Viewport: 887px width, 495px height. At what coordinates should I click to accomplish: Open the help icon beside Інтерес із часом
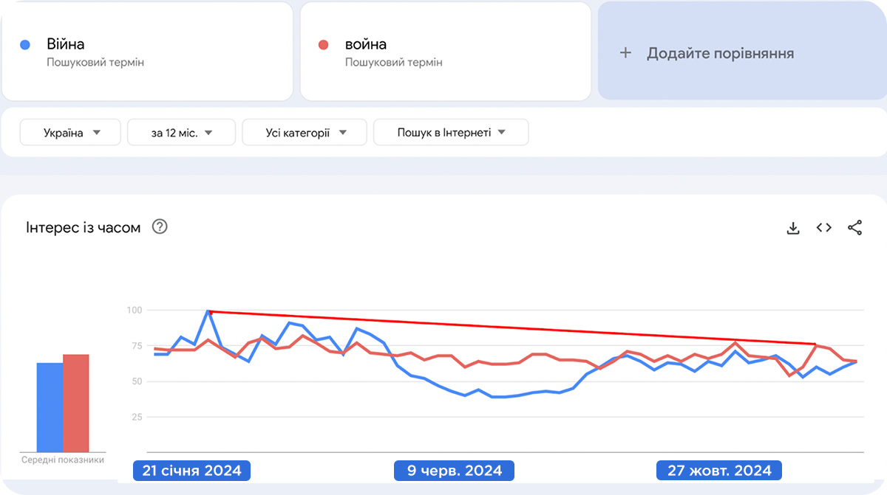coord(160,227)
